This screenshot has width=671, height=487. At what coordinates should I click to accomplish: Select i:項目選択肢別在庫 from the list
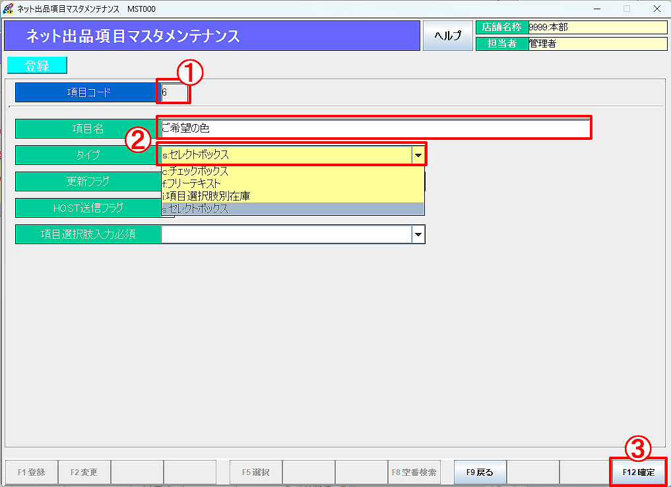tap(293, 196)
